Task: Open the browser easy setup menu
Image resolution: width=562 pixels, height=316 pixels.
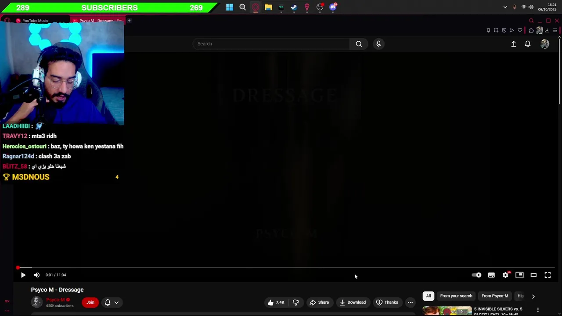Action: coord(555,30)
